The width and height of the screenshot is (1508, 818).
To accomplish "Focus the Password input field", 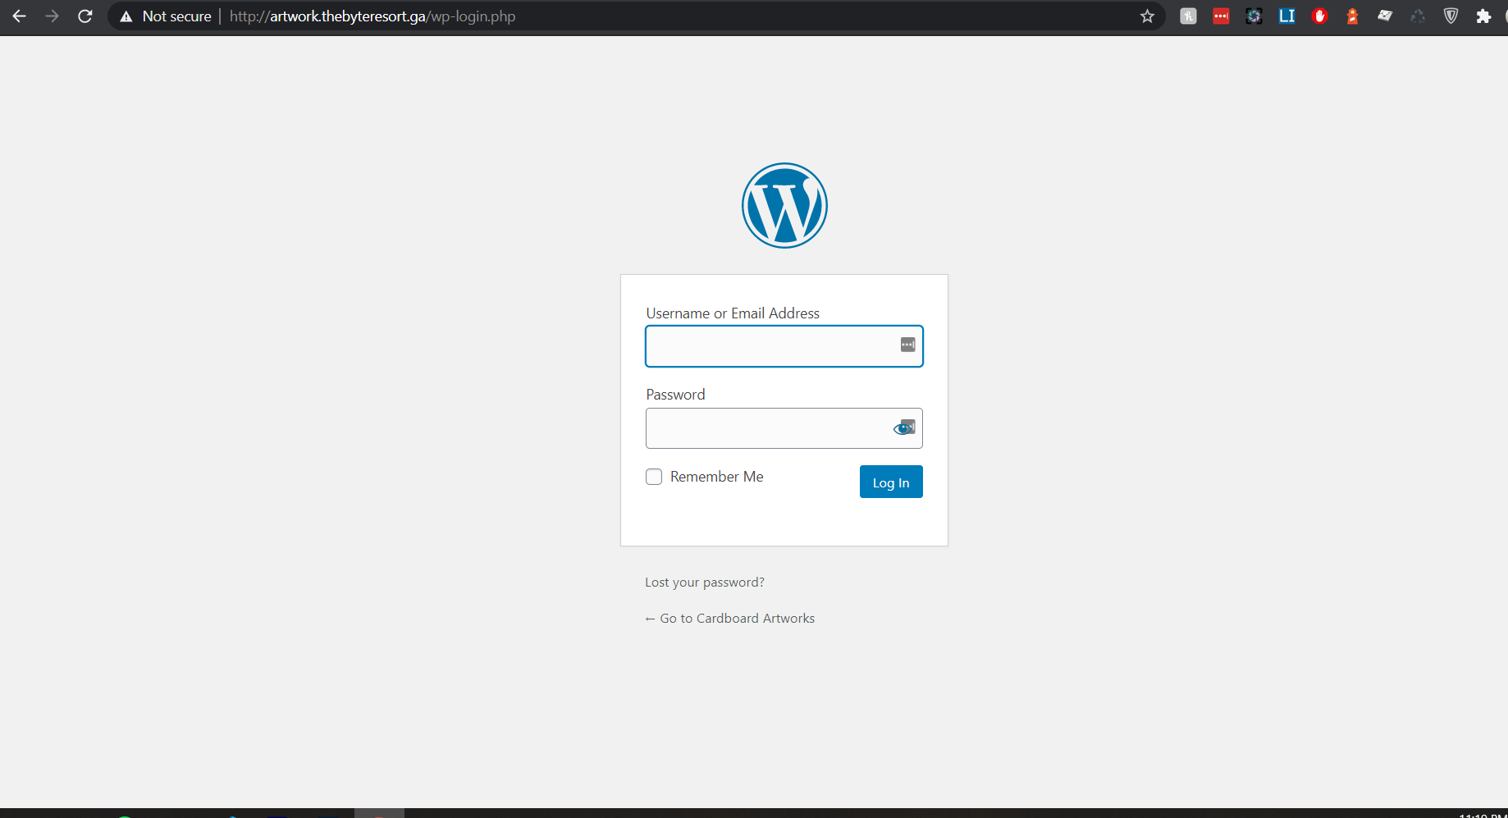I will click(x=767, y=428).
